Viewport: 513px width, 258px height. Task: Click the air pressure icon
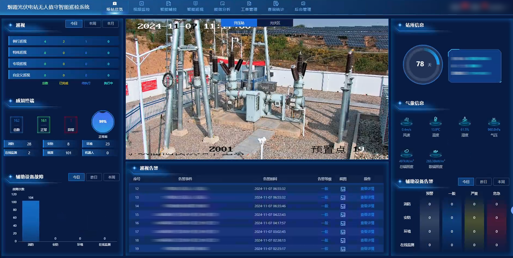494,121
